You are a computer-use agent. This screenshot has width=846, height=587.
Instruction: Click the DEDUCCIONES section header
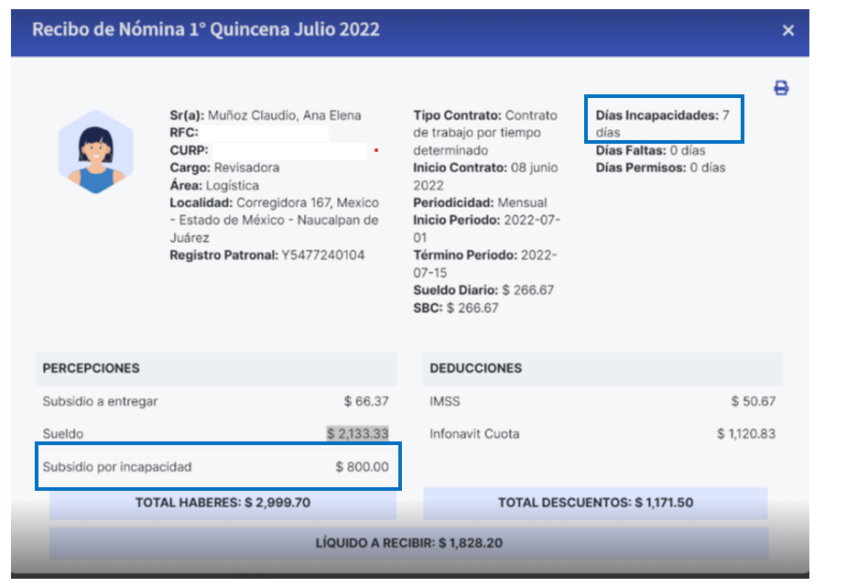pyautogui.click(x=602, y=368)
